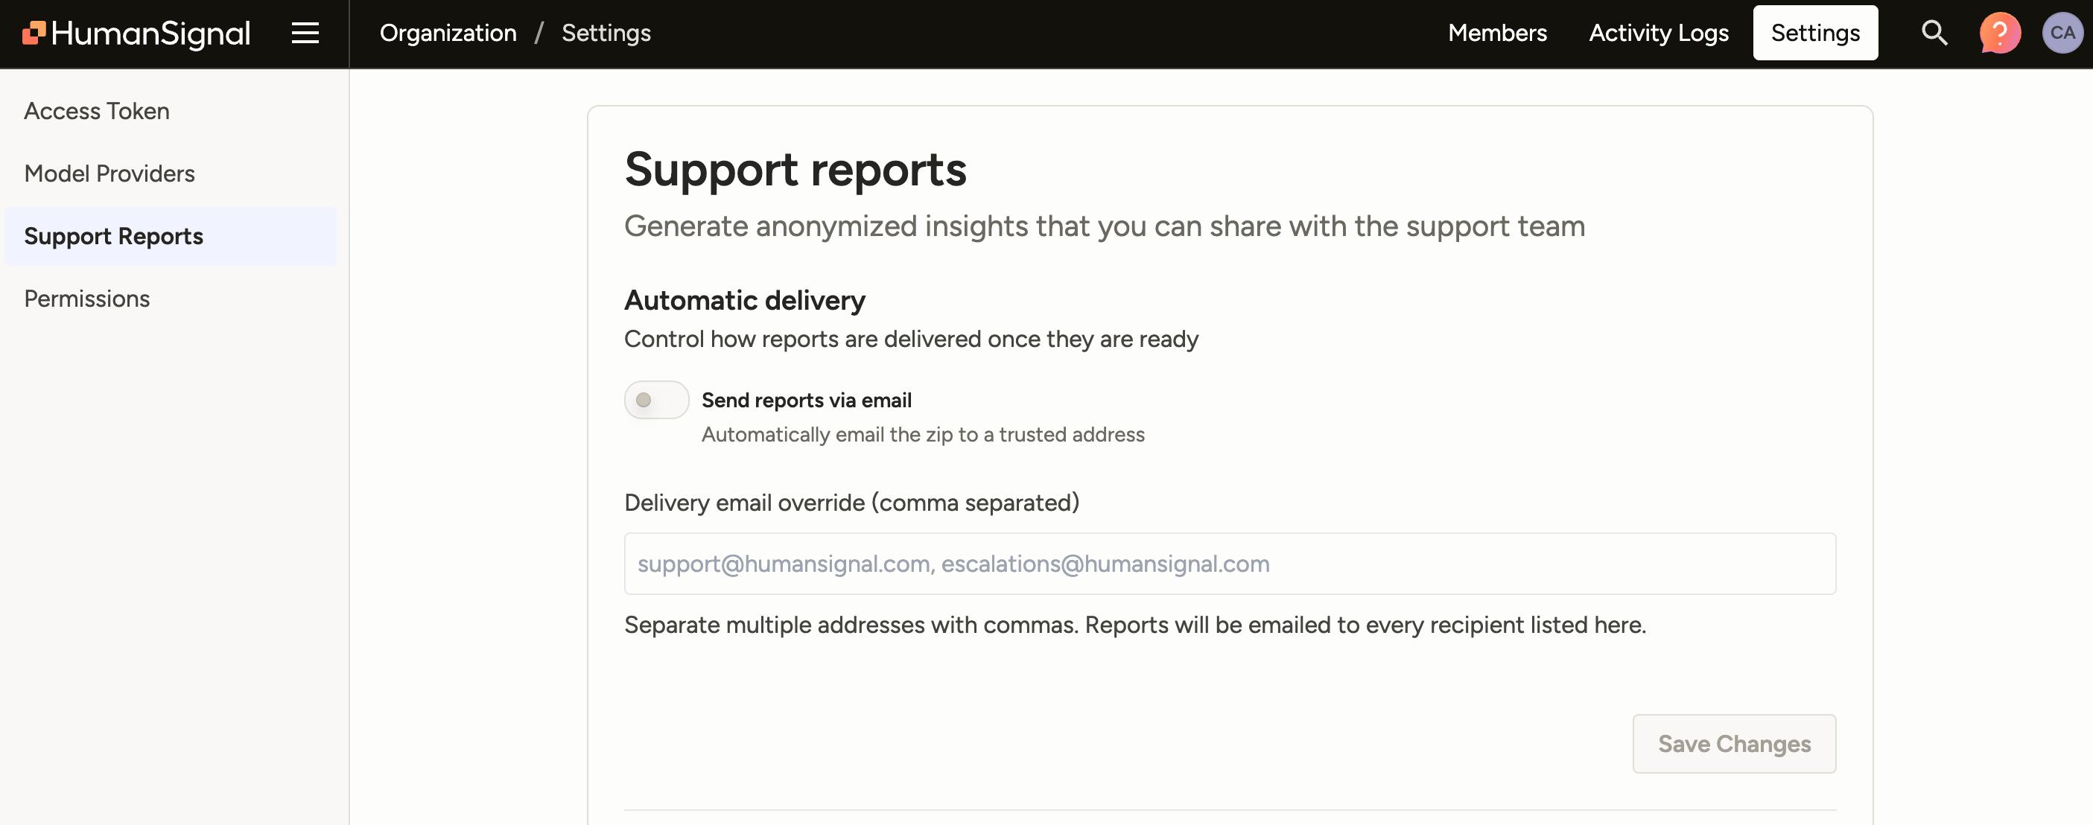Click the Organization breadcrumb link
Screen dimensions: 2093x825
pyautogui.click(x=448, y=33)
